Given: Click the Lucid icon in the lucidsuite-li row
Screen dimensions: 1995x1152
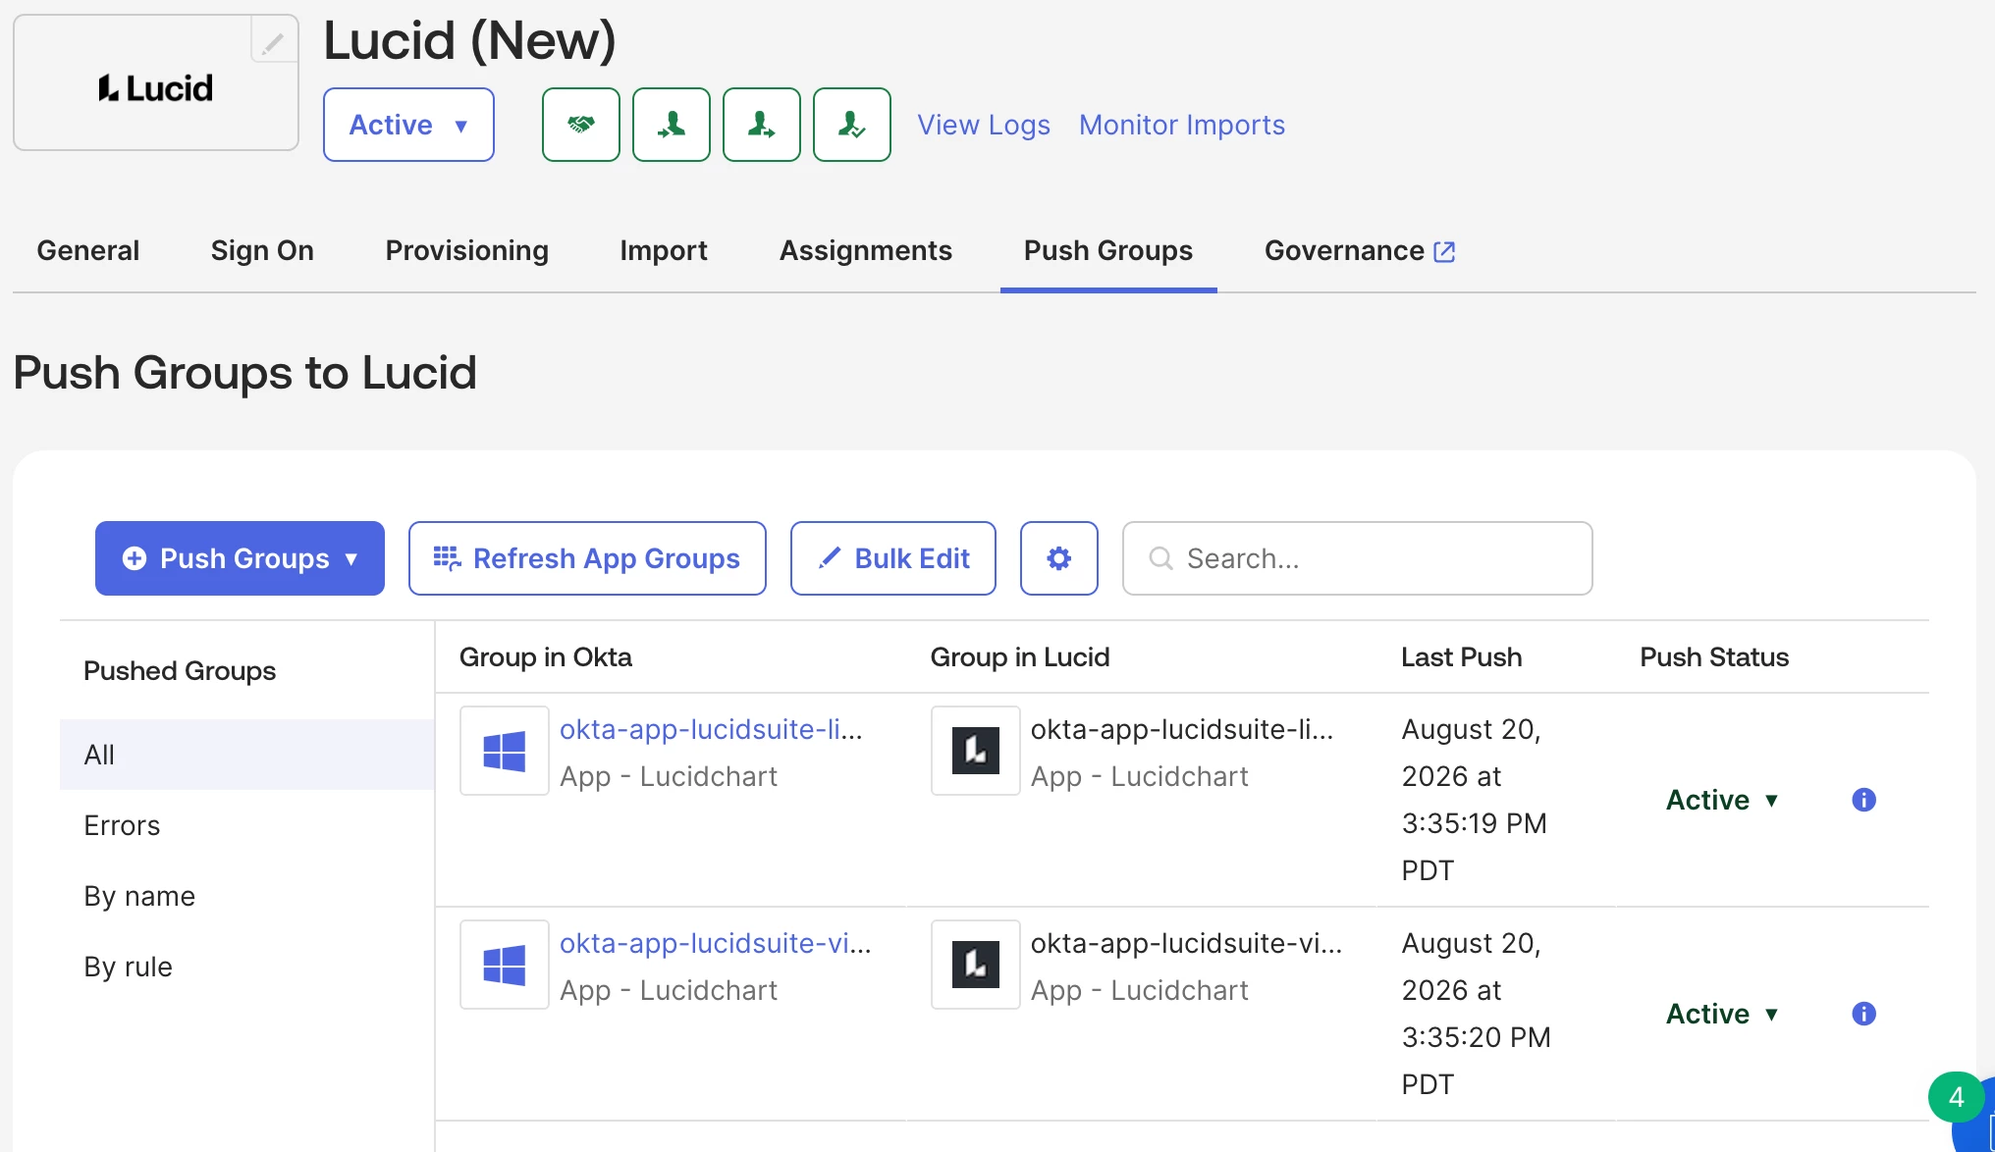Looking at the screenshot, I should pyautogui.click(x=976, y=751).
